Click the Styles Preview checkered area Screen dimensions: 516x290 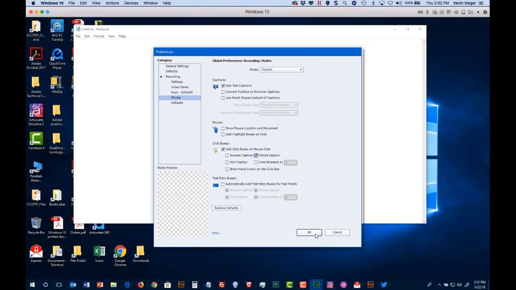pyautogui.click(x=182, y=204)
